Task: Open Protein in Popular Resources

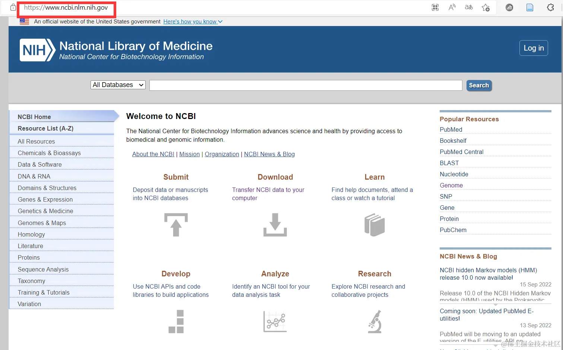Action: pyautogui.click(x=449, y=219)
